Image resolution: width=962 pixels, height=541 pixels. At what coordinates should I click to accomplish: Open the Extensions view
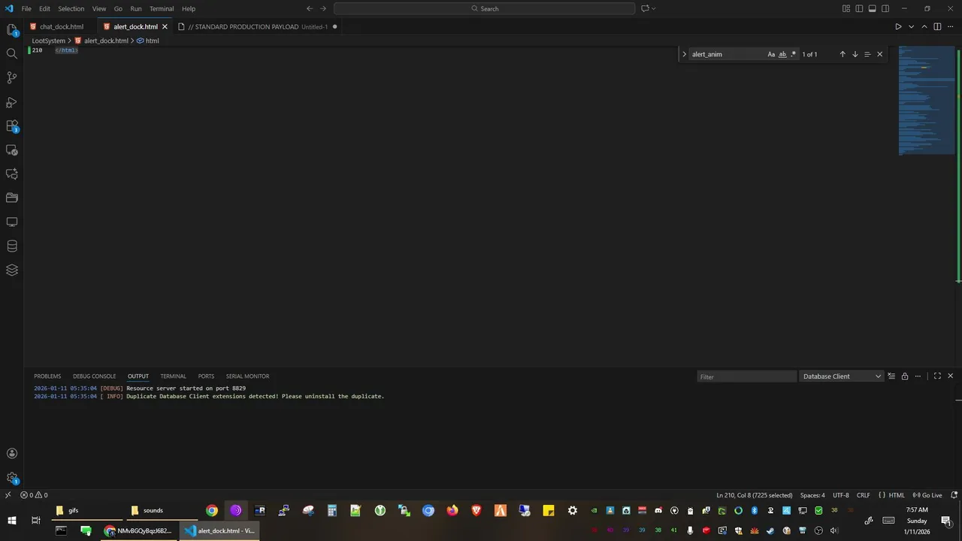12,126
